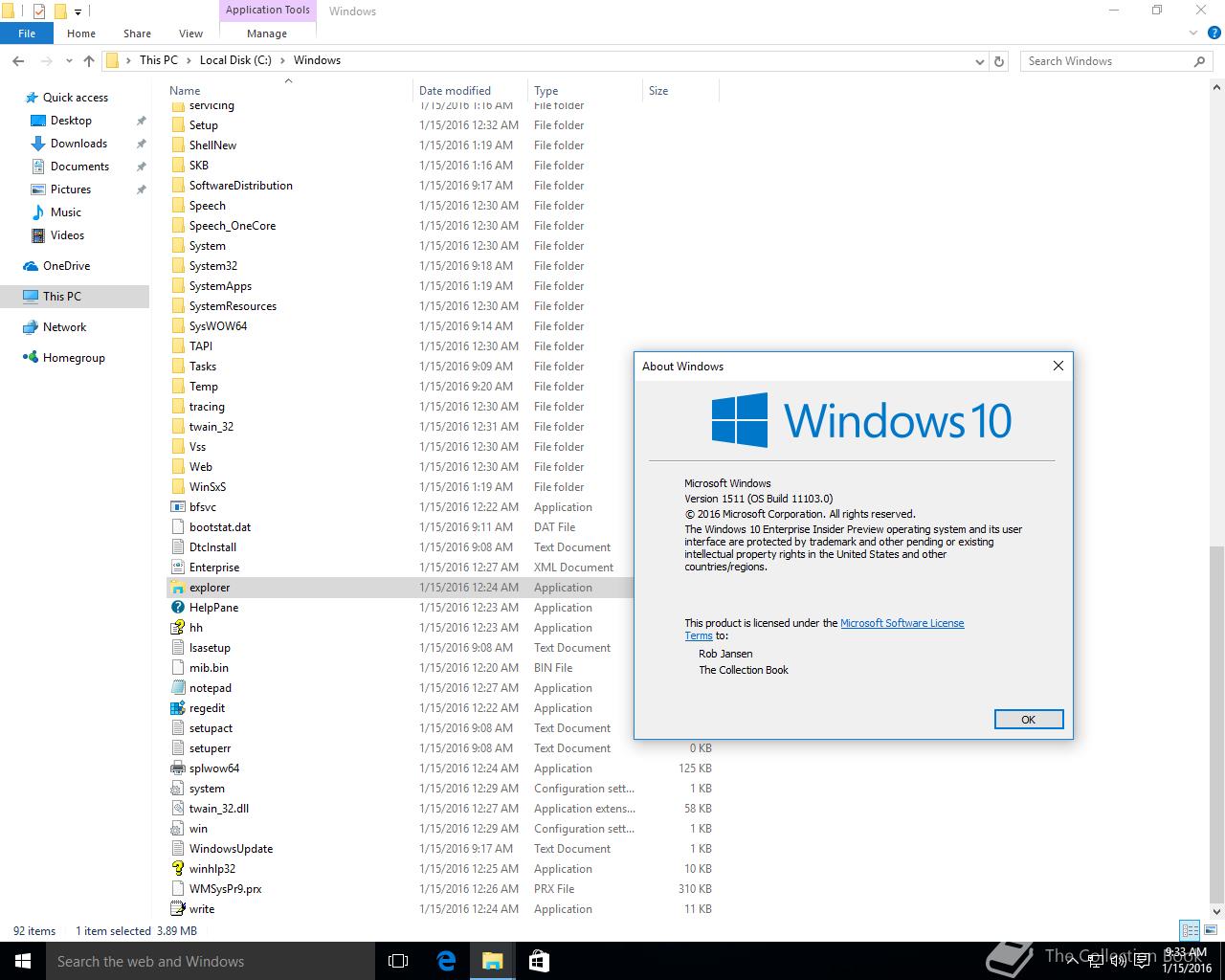Click File Explorer taskbar icon
The width and height of the screenshot is (1225, 980).
pos(492,961)
